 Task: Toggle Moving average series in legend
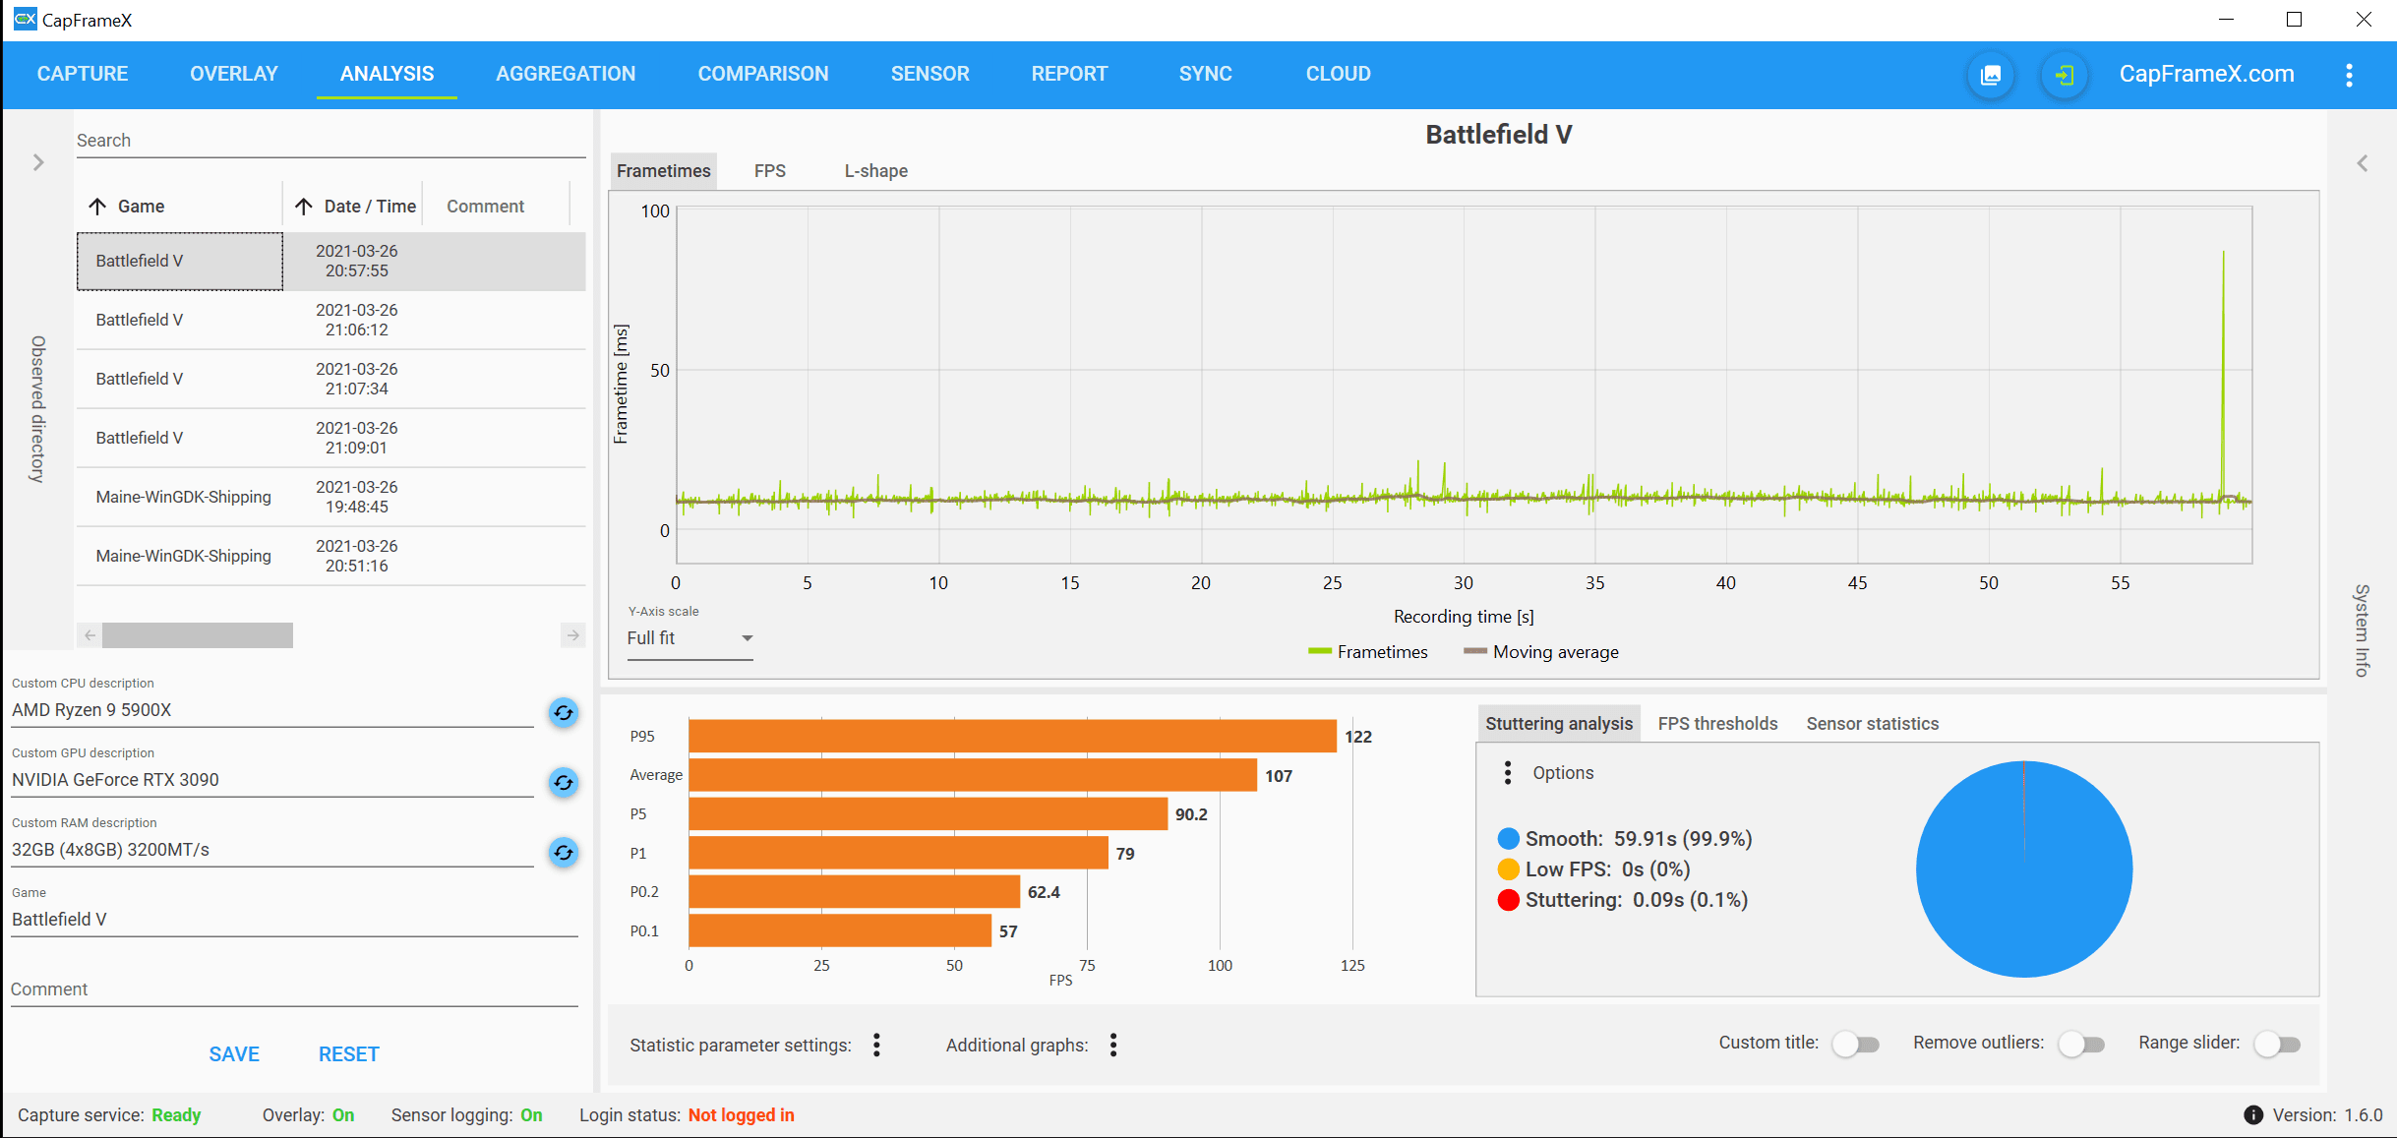pos(1541,652)
